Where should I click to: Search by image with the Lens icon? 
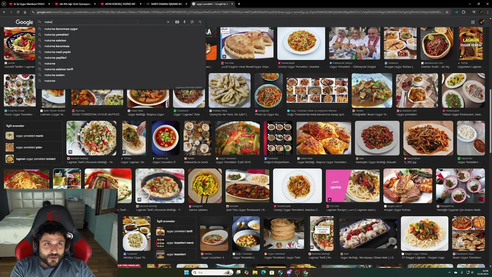pos(192,22)
